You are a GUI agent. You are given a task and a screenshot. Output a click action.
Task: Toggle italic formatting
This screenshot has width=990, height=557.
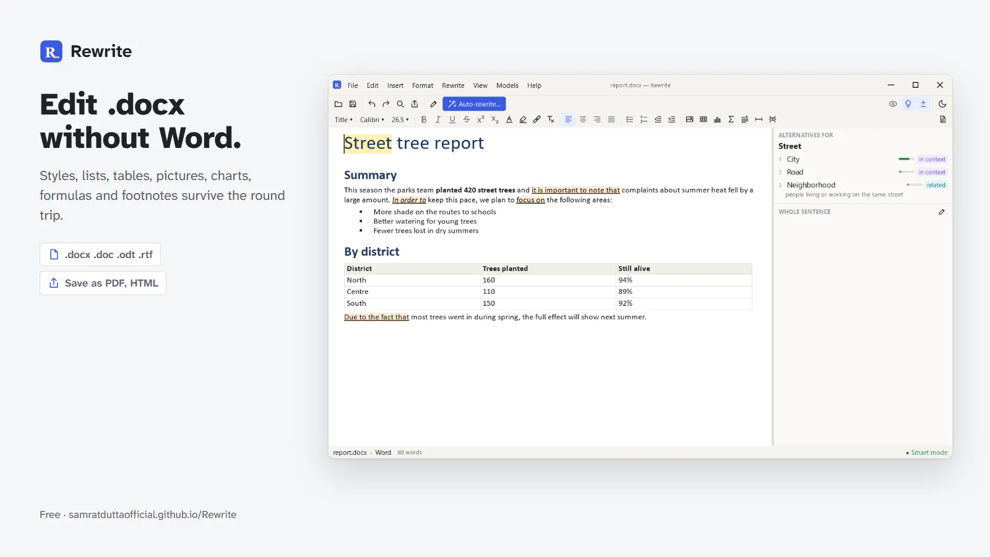coord(438,119)
